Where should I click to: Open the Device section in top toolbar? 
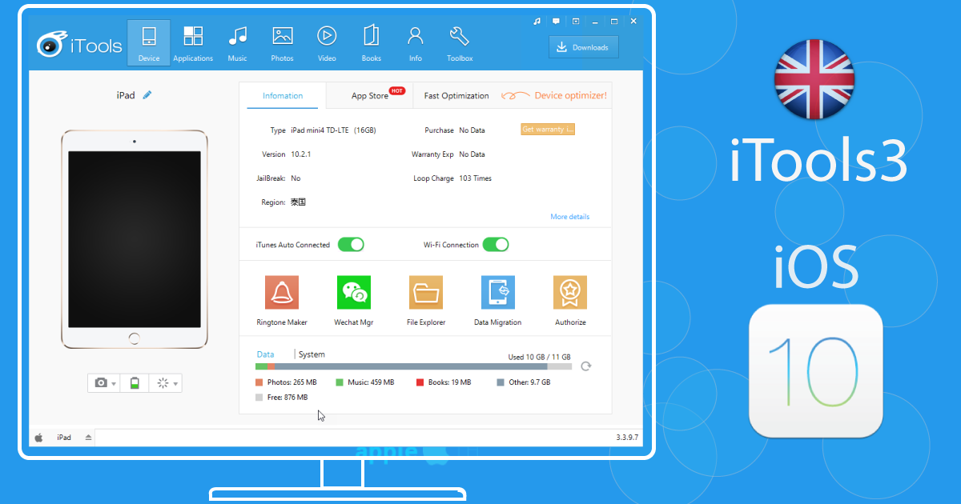[x=149, y=42]
